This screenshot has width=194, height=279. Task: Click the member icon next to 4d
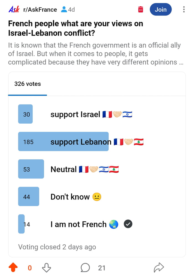pyautogui.click(x=63, y=9)
